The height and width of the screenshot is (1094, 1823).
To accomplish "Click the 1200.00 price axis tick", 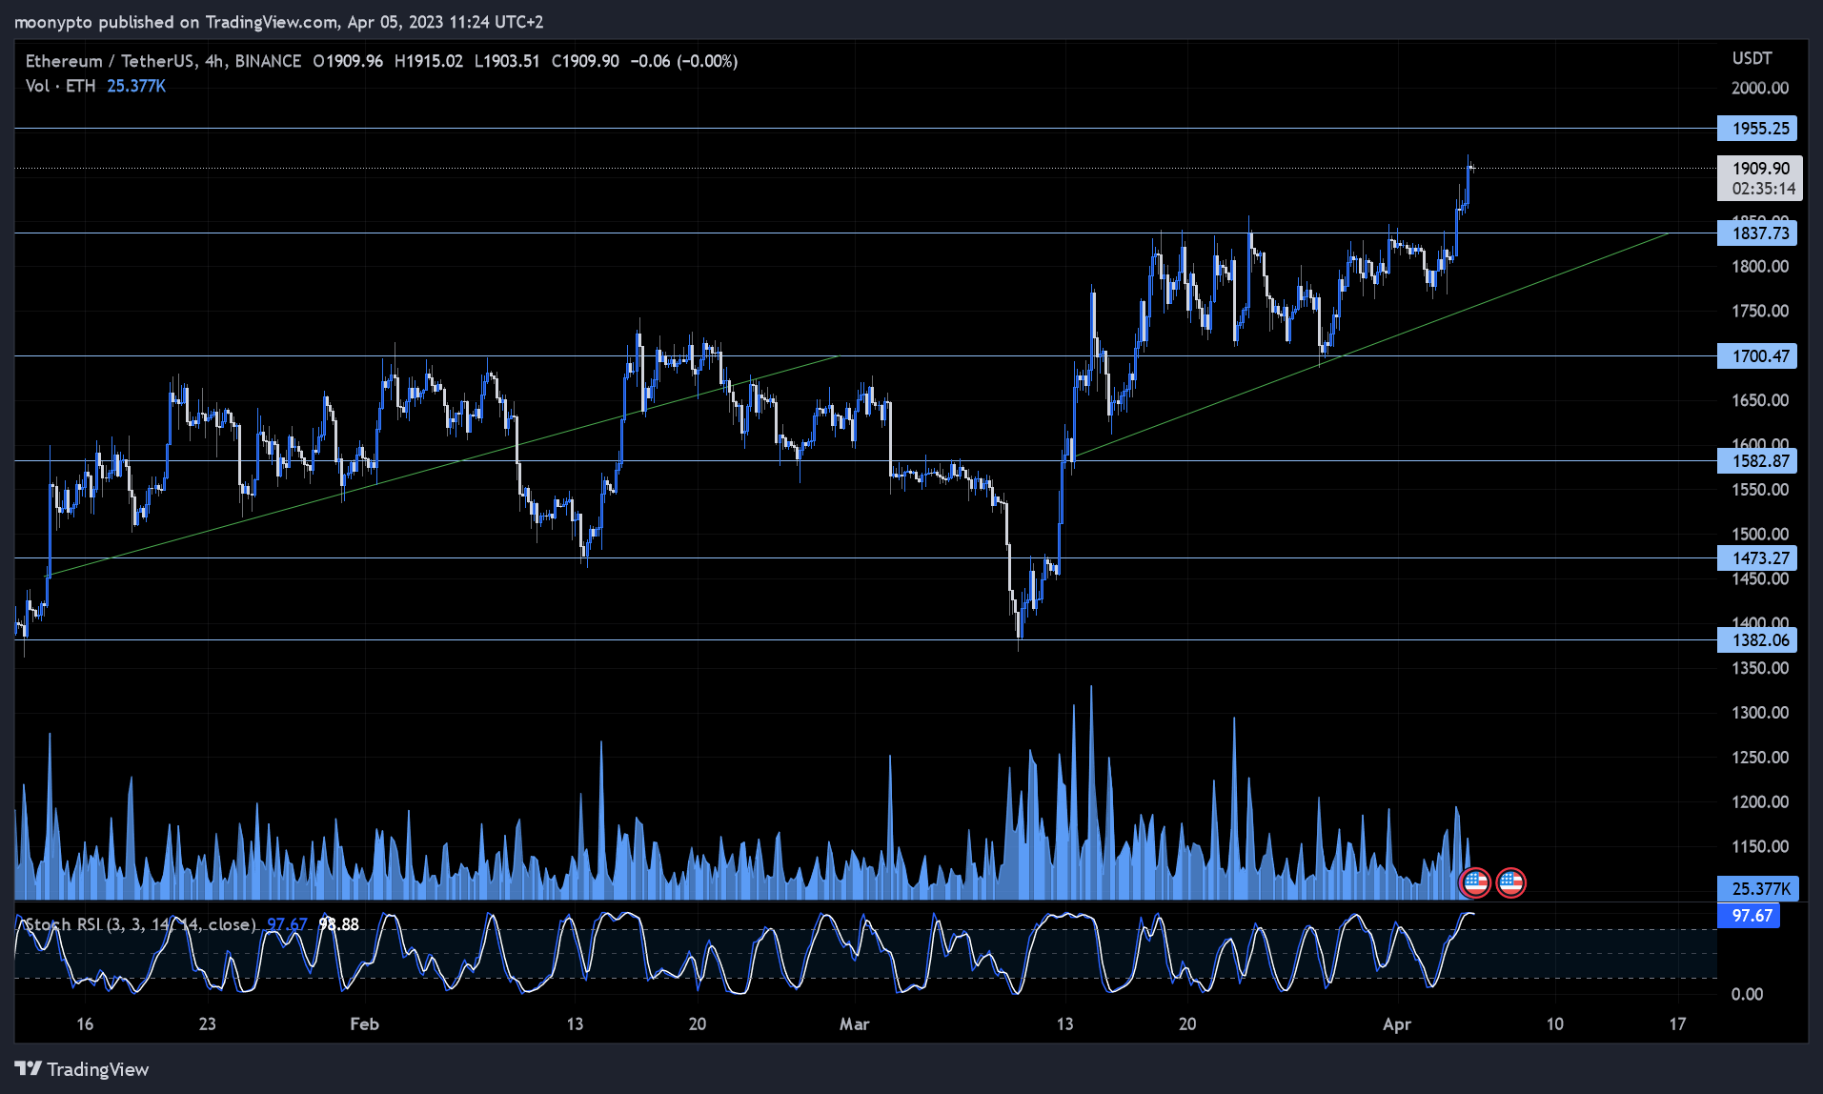I will point(1760,801).
